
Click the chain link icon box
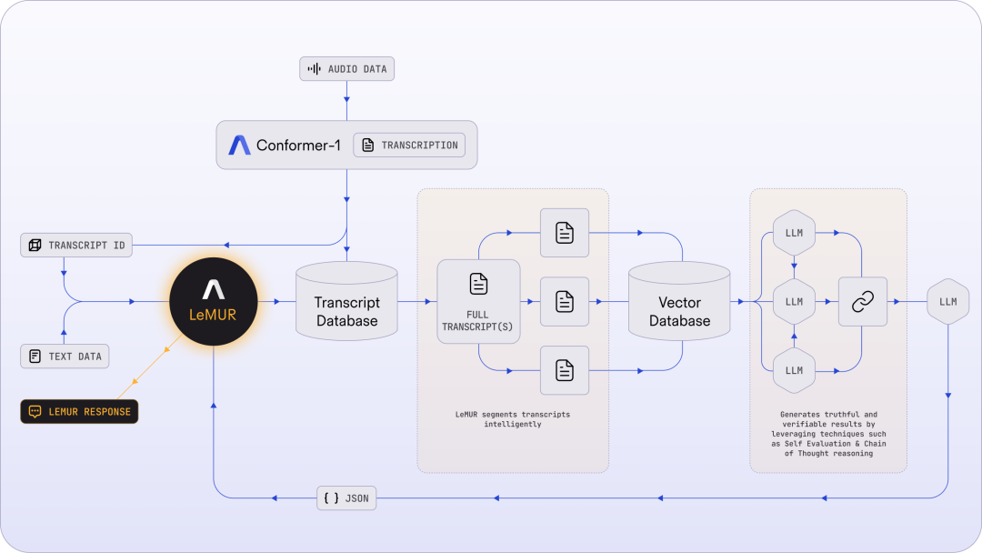pos(862,301)
